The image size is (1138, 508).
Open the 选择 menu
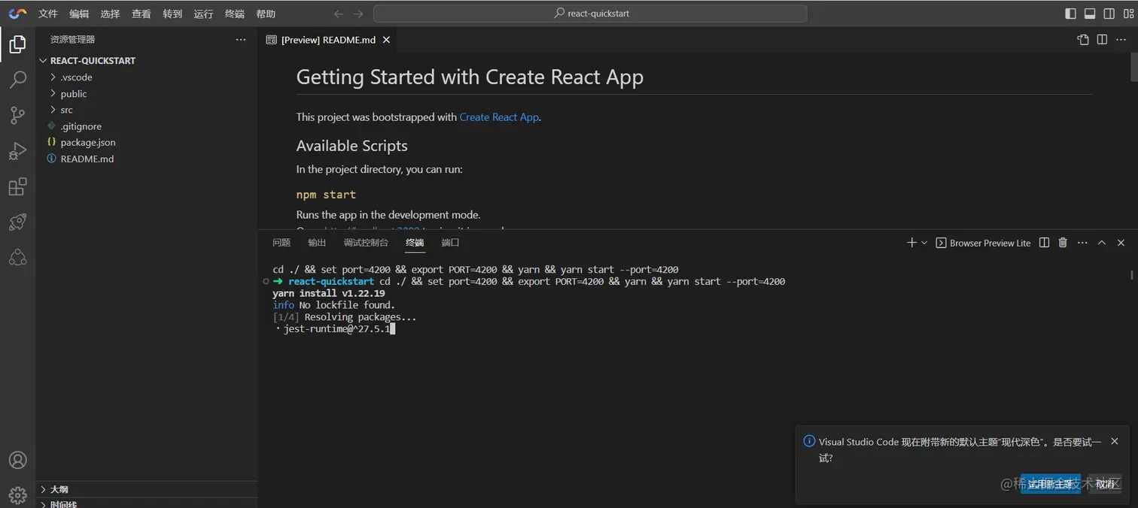(110, 14)
